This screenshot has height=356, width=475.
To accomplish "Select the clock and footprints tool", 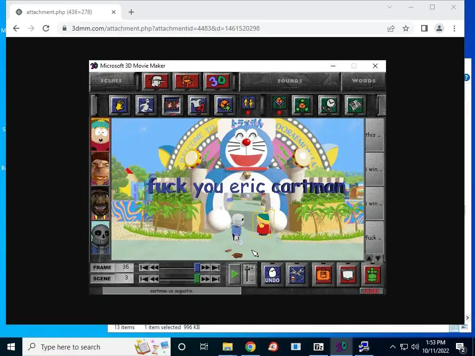I will point(328,105).
